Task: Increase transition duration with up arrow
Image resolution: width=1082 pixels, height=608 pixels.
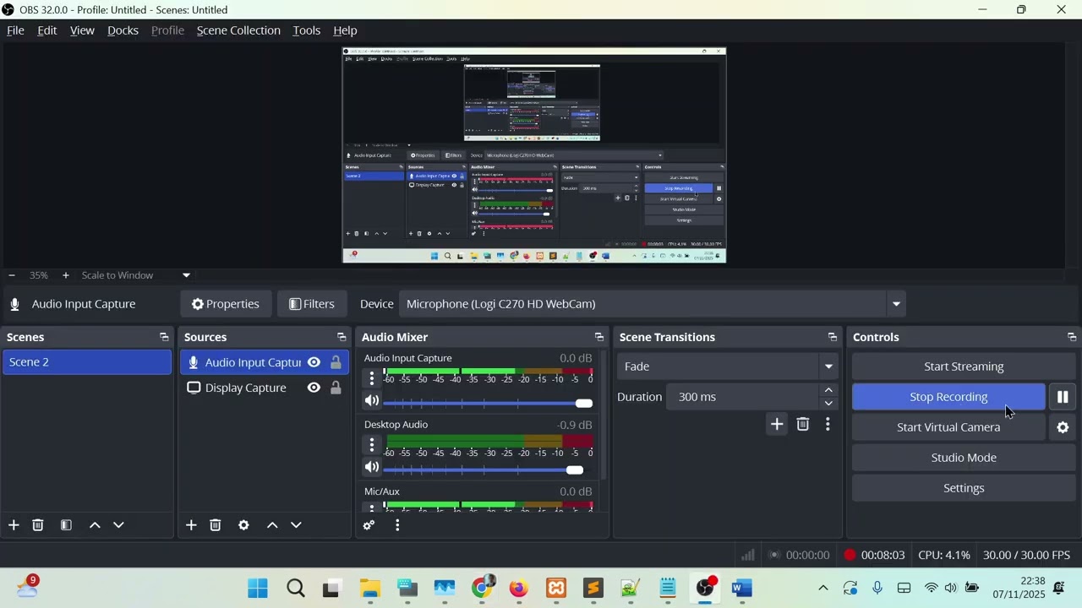Action: pyautogui.click(x=828, y=390)
